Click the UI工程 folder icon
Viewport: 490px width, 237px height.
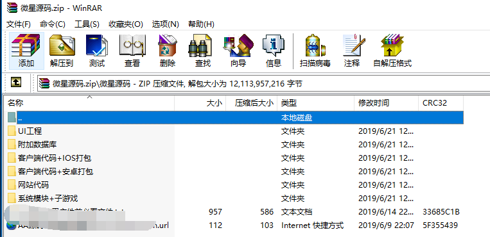click(12, 131)
